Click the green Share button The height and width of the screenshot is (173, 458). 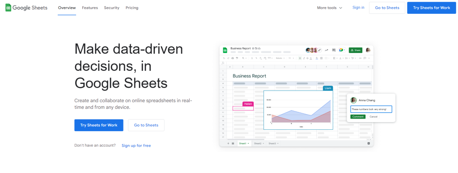[356, 50]
